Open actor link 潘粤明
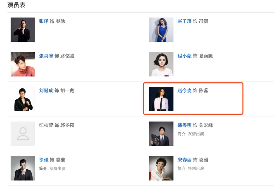This screenshot has width=279, height=186. 184,125
